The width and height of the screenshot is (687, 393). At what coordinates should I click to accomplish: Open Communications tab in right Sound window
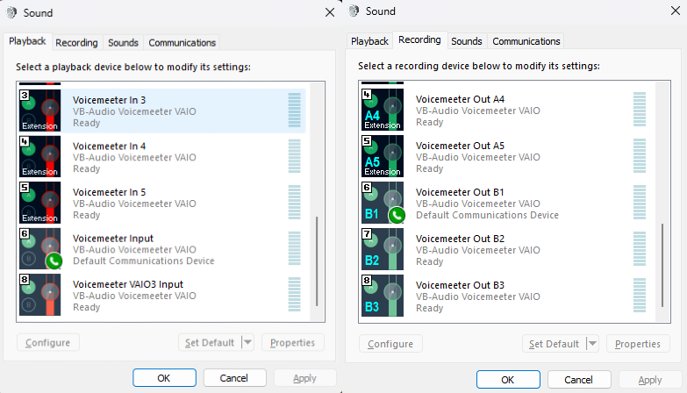point(526,41)
